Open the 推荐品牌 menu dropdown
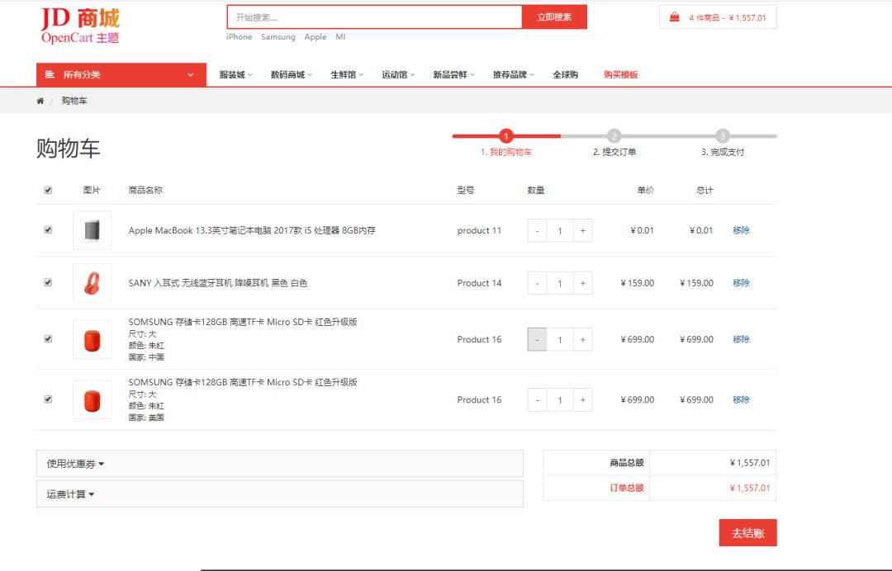892x571 pixels. click(x=514, y=74)
